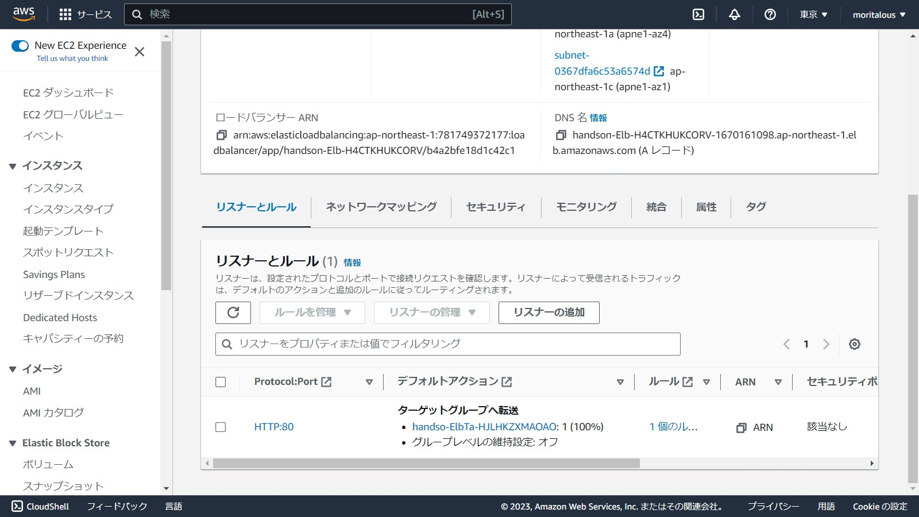919x517 pixels.
Task: Refresh the listeners list
Action: [233, 312]
